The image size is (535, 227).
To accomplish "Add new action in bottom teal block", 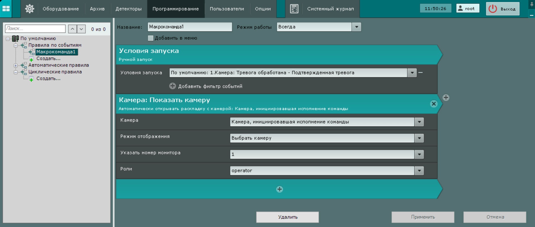I will (x=279, y=189).
